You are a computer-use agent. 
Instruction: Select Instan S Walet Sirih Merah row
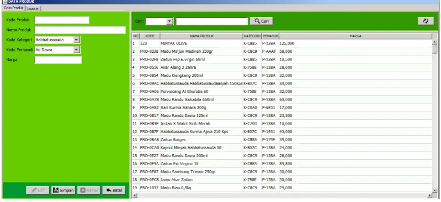tap(282, 123)
